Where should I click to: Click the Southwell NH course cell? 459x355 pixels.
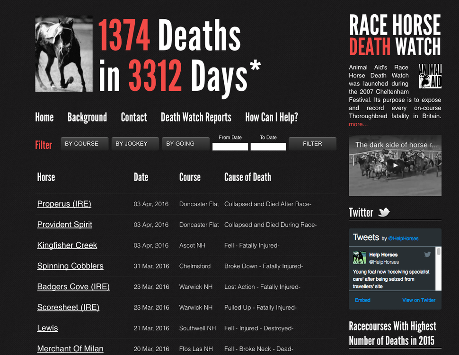197,328
